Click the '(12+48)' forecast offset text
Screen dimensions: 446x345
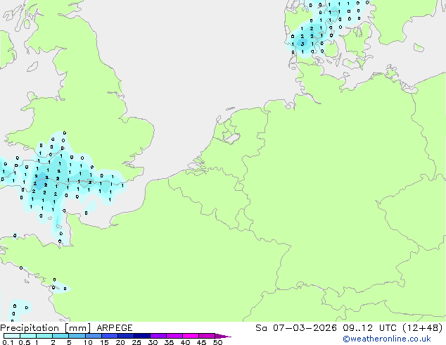[x=423, y=328]
